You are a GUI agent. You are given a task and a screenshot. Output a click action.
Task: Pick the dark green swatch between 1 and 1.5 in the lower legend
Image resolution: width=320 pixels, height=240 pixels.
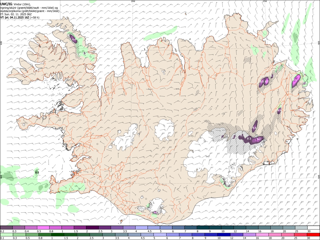pyautogui.click(x=58, y=235)
